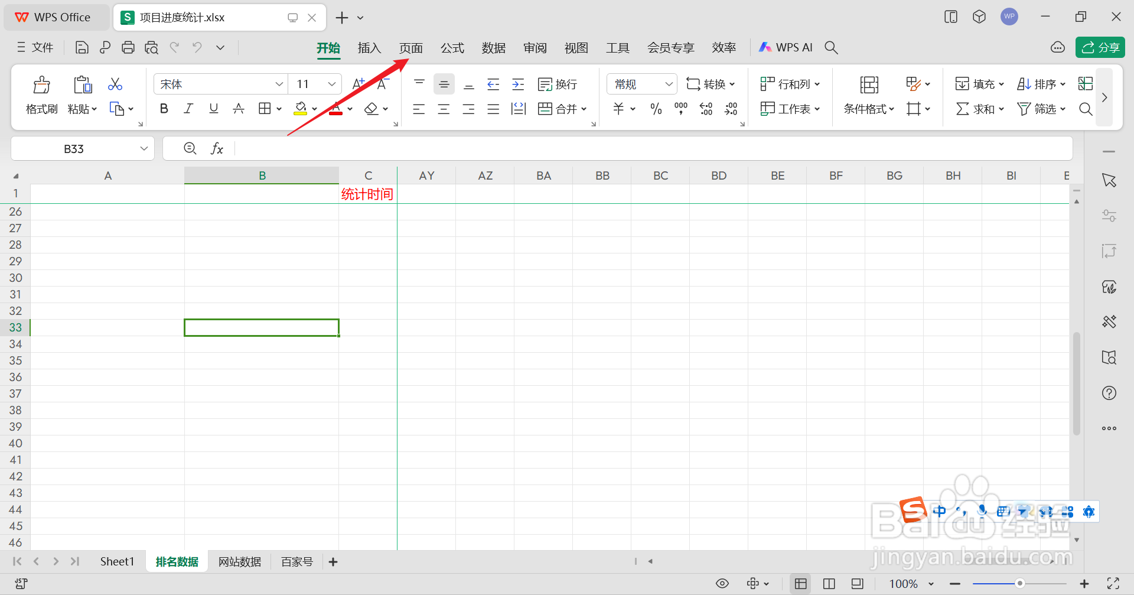This screenshot has height=595, width=1134.
Task: Click the strikethrough text icon
Action: [239, 109]
